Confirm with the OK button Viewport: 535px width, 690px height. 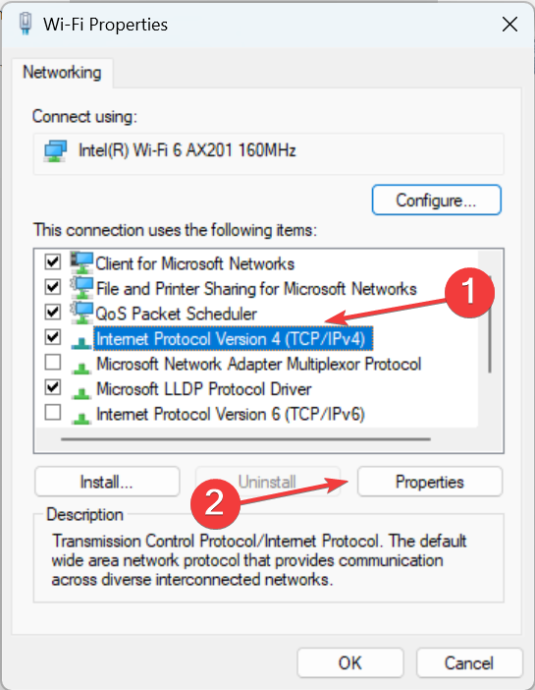click(x=349, y=662)
